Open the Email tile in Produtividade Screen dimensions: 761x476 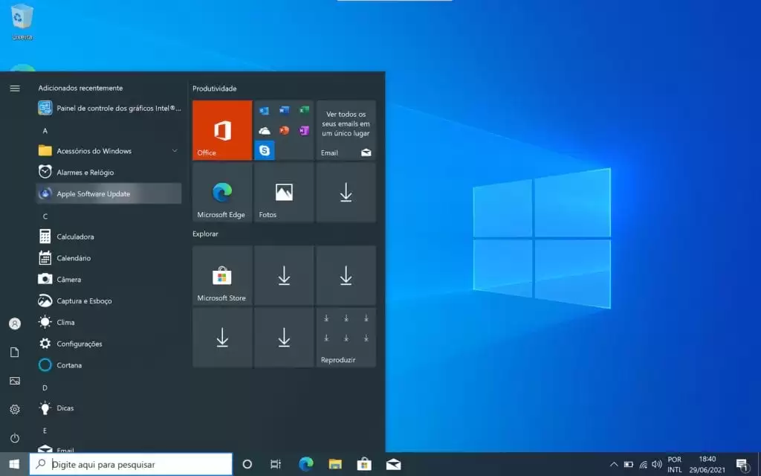(x=346, y=130)
